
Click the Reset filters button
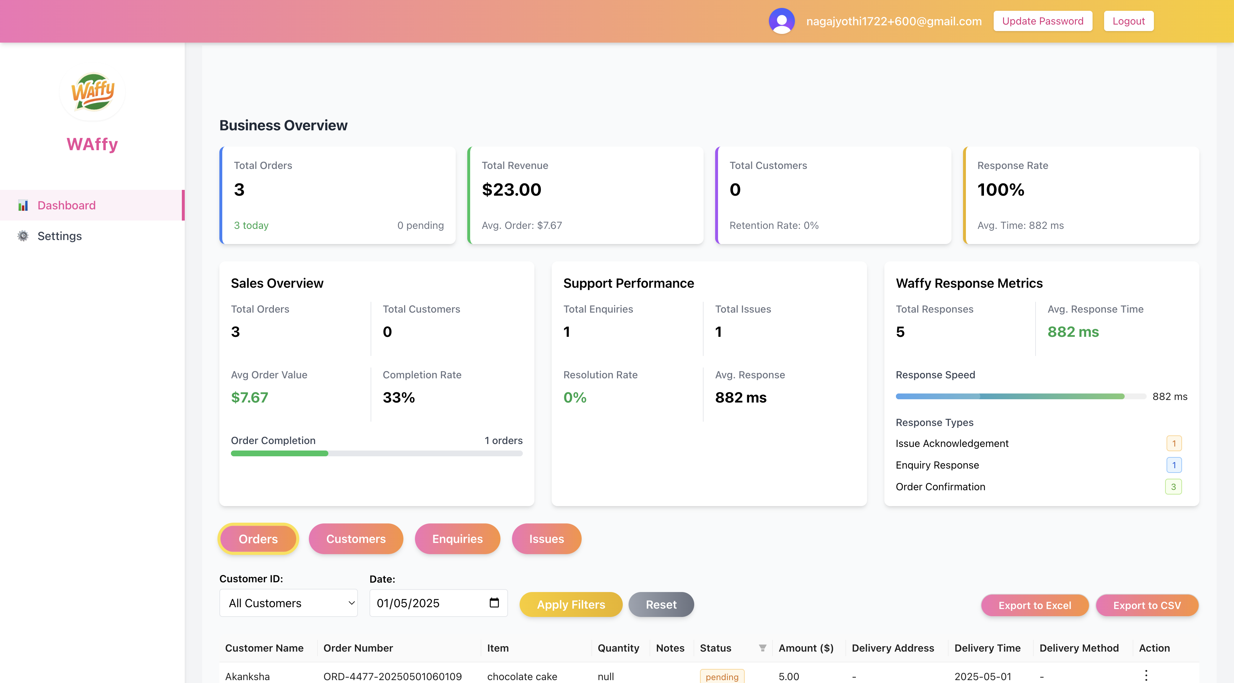[661, 604]
